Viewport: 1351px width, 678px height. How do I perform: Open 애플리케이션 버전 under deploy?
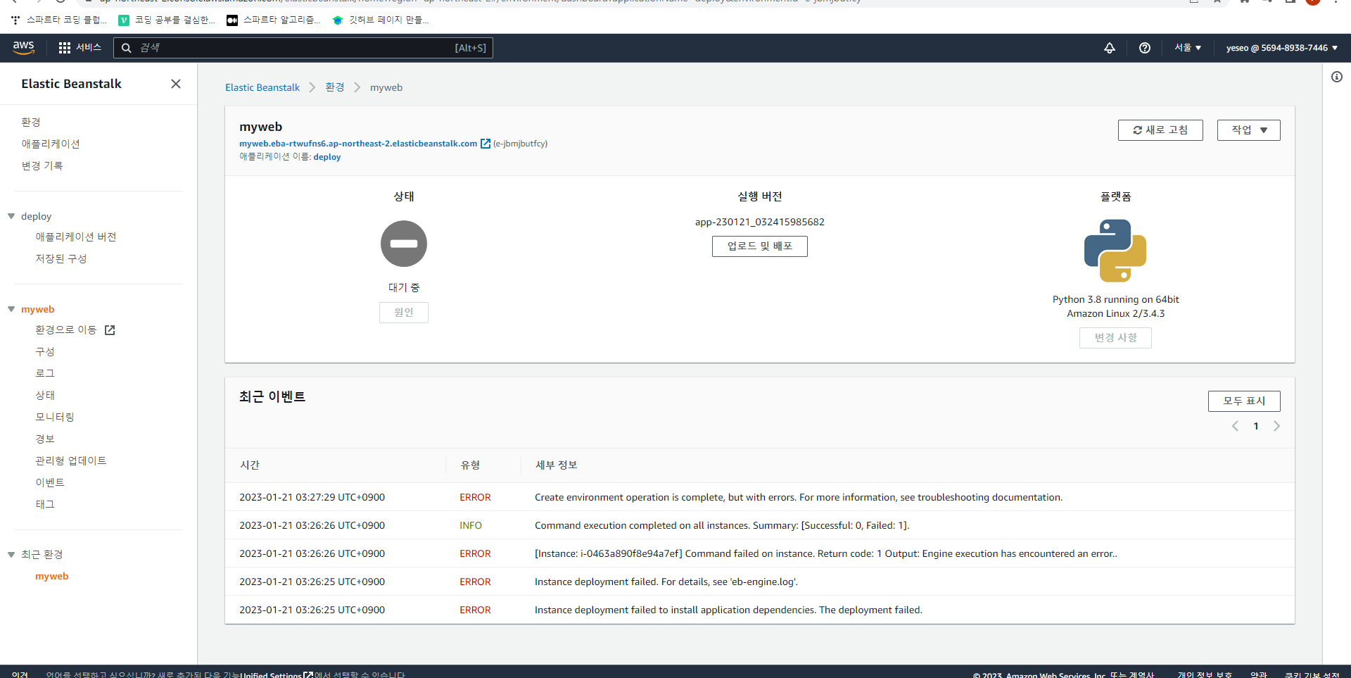tap(76, 237)
